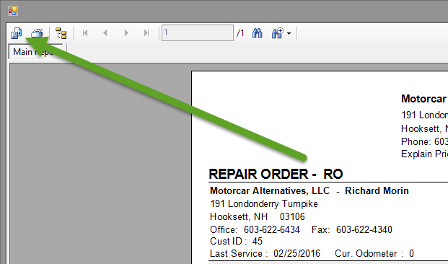Image resolution: width=448 pixels, height=264 pixels.
Task: Click the Export Report icon
Action: pos(17,33)
